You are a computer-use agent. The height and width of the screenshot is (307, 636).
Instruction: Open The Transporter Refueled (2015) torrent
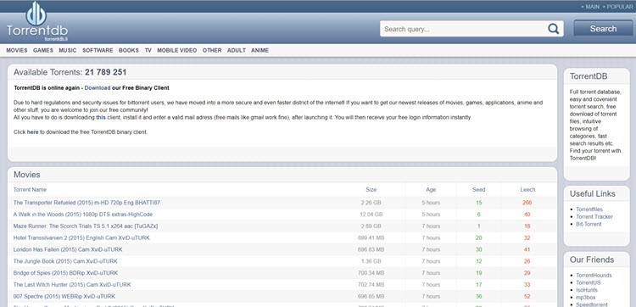tap(86, 203)
